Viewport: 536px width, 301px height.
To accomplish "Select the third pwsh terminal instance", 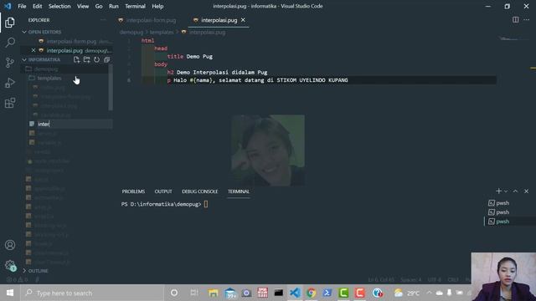I will pyautogui.click(x=499, y=222).
